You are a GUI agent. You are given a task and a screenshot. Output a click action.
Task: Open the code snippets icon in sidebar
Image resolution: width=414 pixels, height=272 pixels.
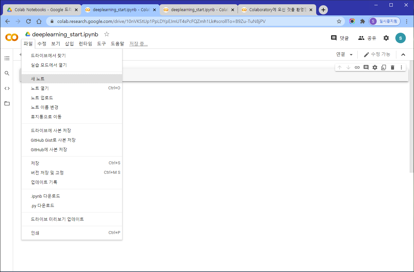[x=7, y=88]
